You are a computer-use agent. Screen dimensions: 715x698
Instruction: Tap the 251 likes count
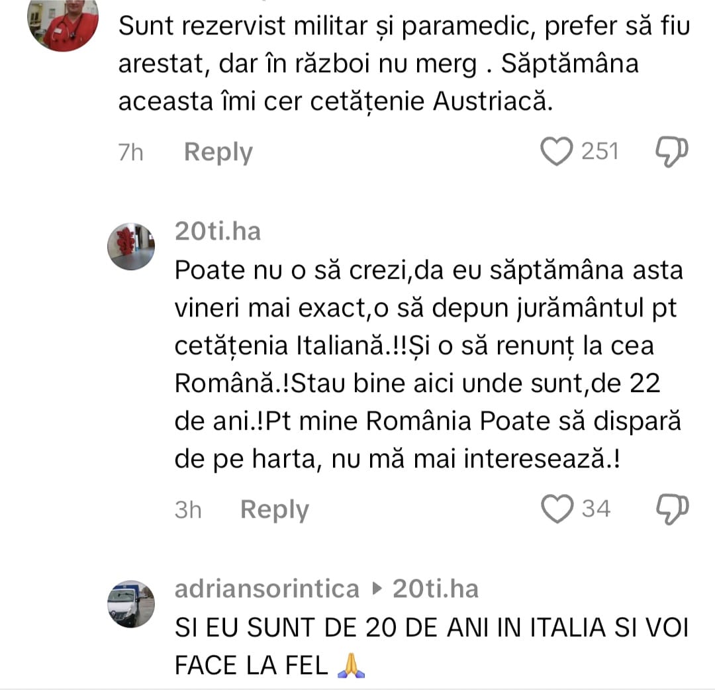(x=600, y=152)
